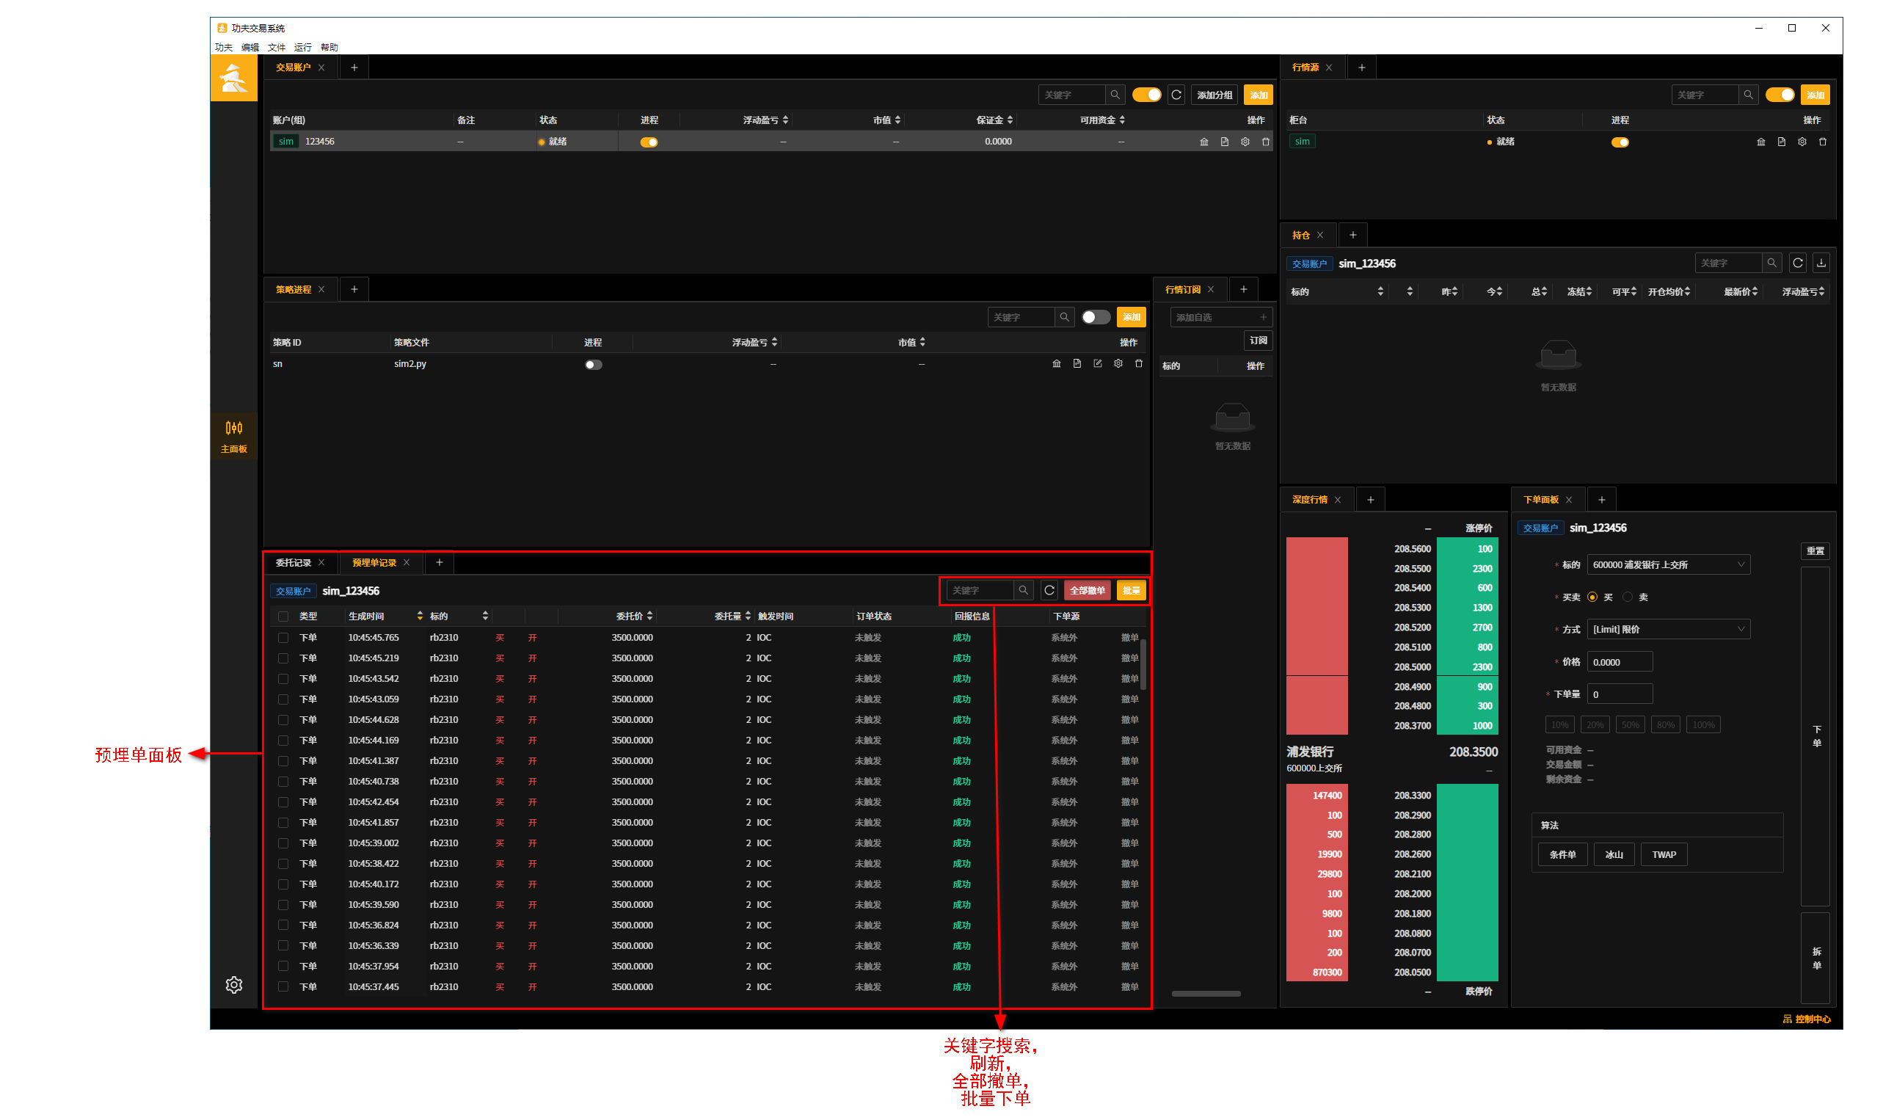Click the 关键字 search field in 策略进程
The image size is (1883, 1120).
(1021, 317)
